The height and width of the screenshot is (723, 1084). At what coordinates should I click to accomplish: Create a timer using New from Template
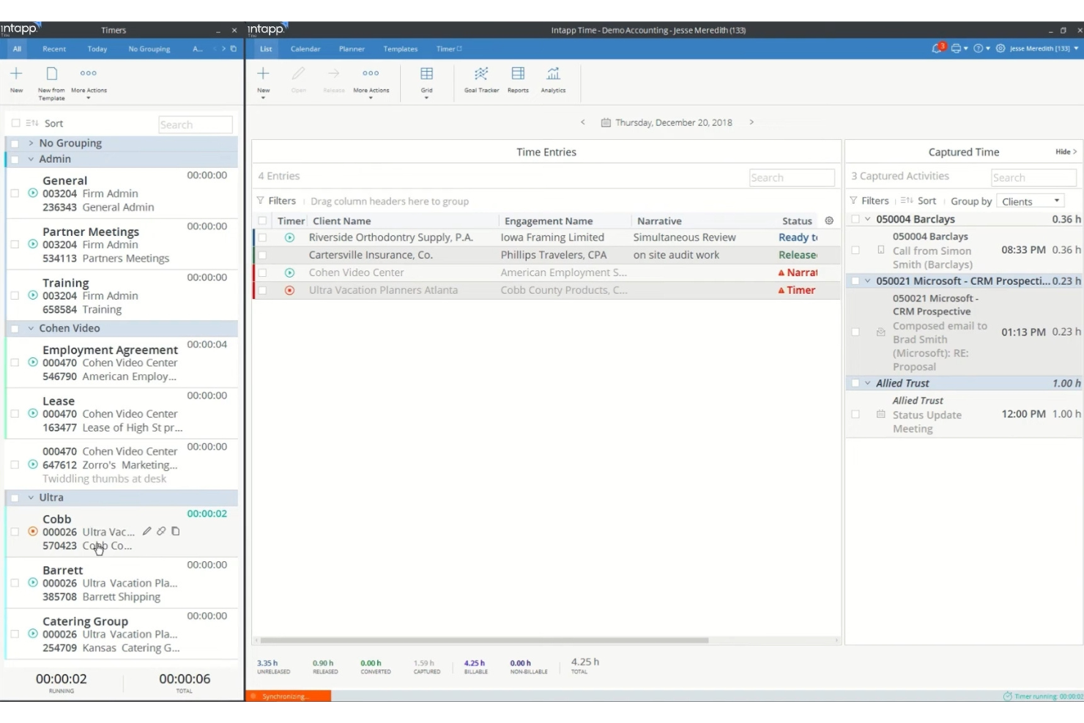pos(51,83)
